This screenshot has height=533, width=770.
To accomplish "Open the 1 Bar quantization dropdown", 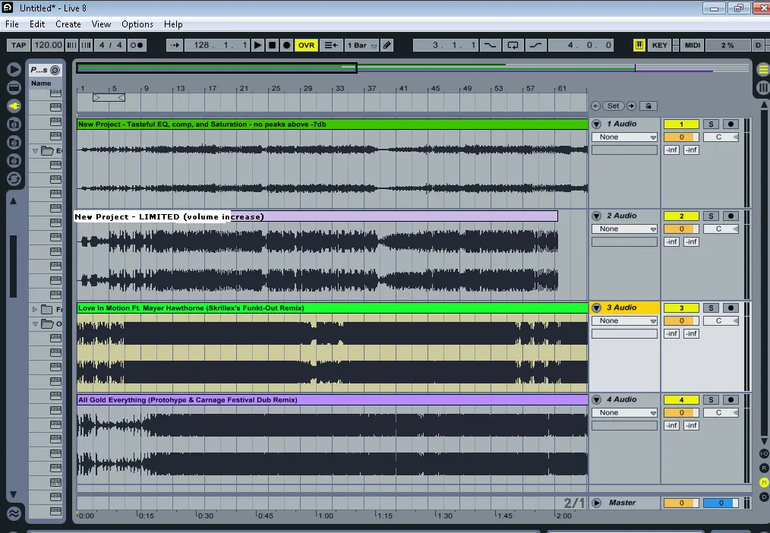I will point(361,45).
